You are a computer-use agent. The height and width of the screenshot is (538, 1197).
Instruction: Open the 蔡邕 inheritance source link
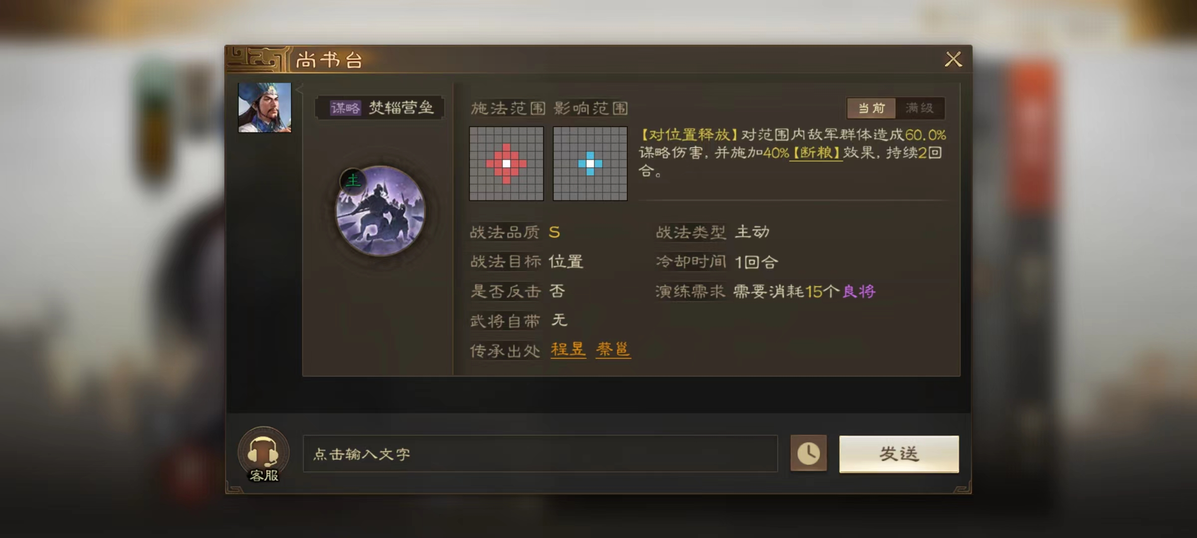click(x=613, y=349)
